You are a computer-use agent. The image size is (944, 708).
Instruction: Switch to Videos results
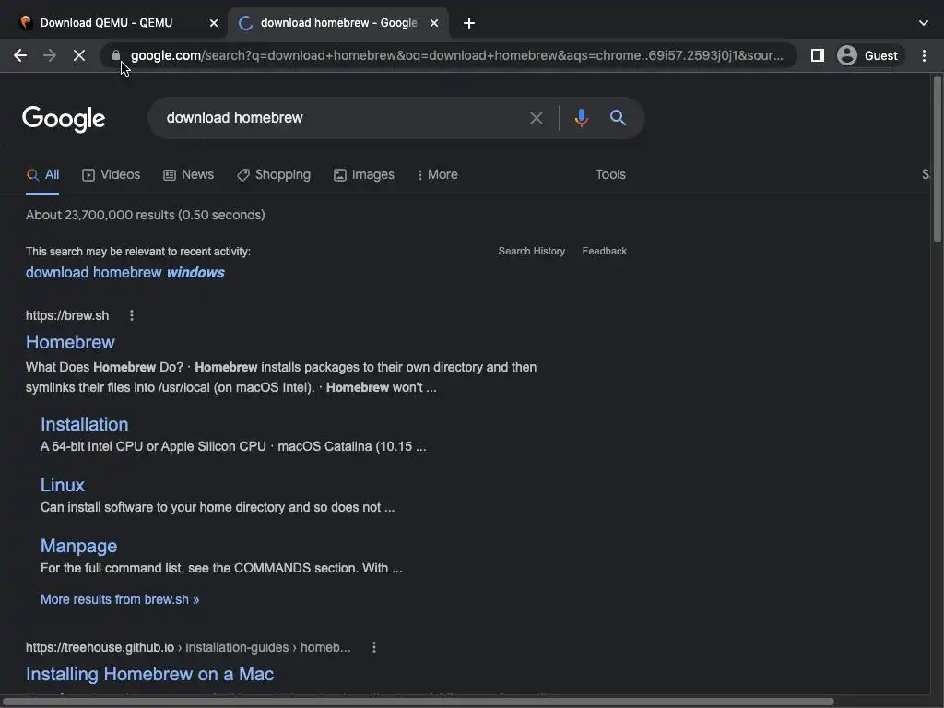click(112, 174)
